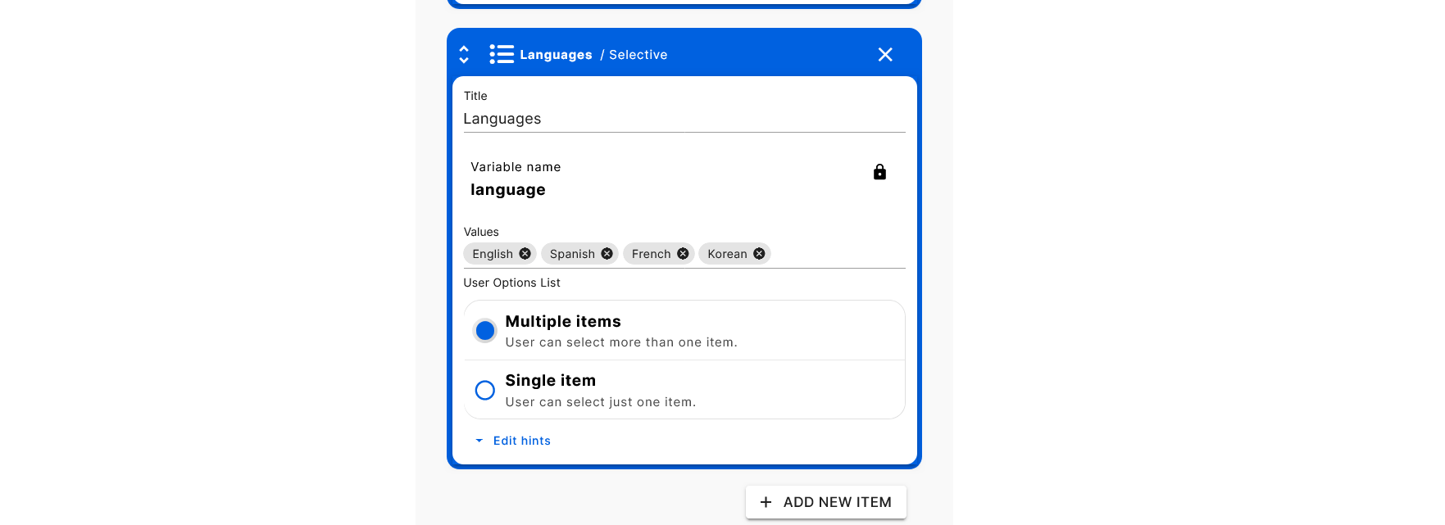Remove the English value chip
This screenshot has width=1445, height=525.
[525, 254]
